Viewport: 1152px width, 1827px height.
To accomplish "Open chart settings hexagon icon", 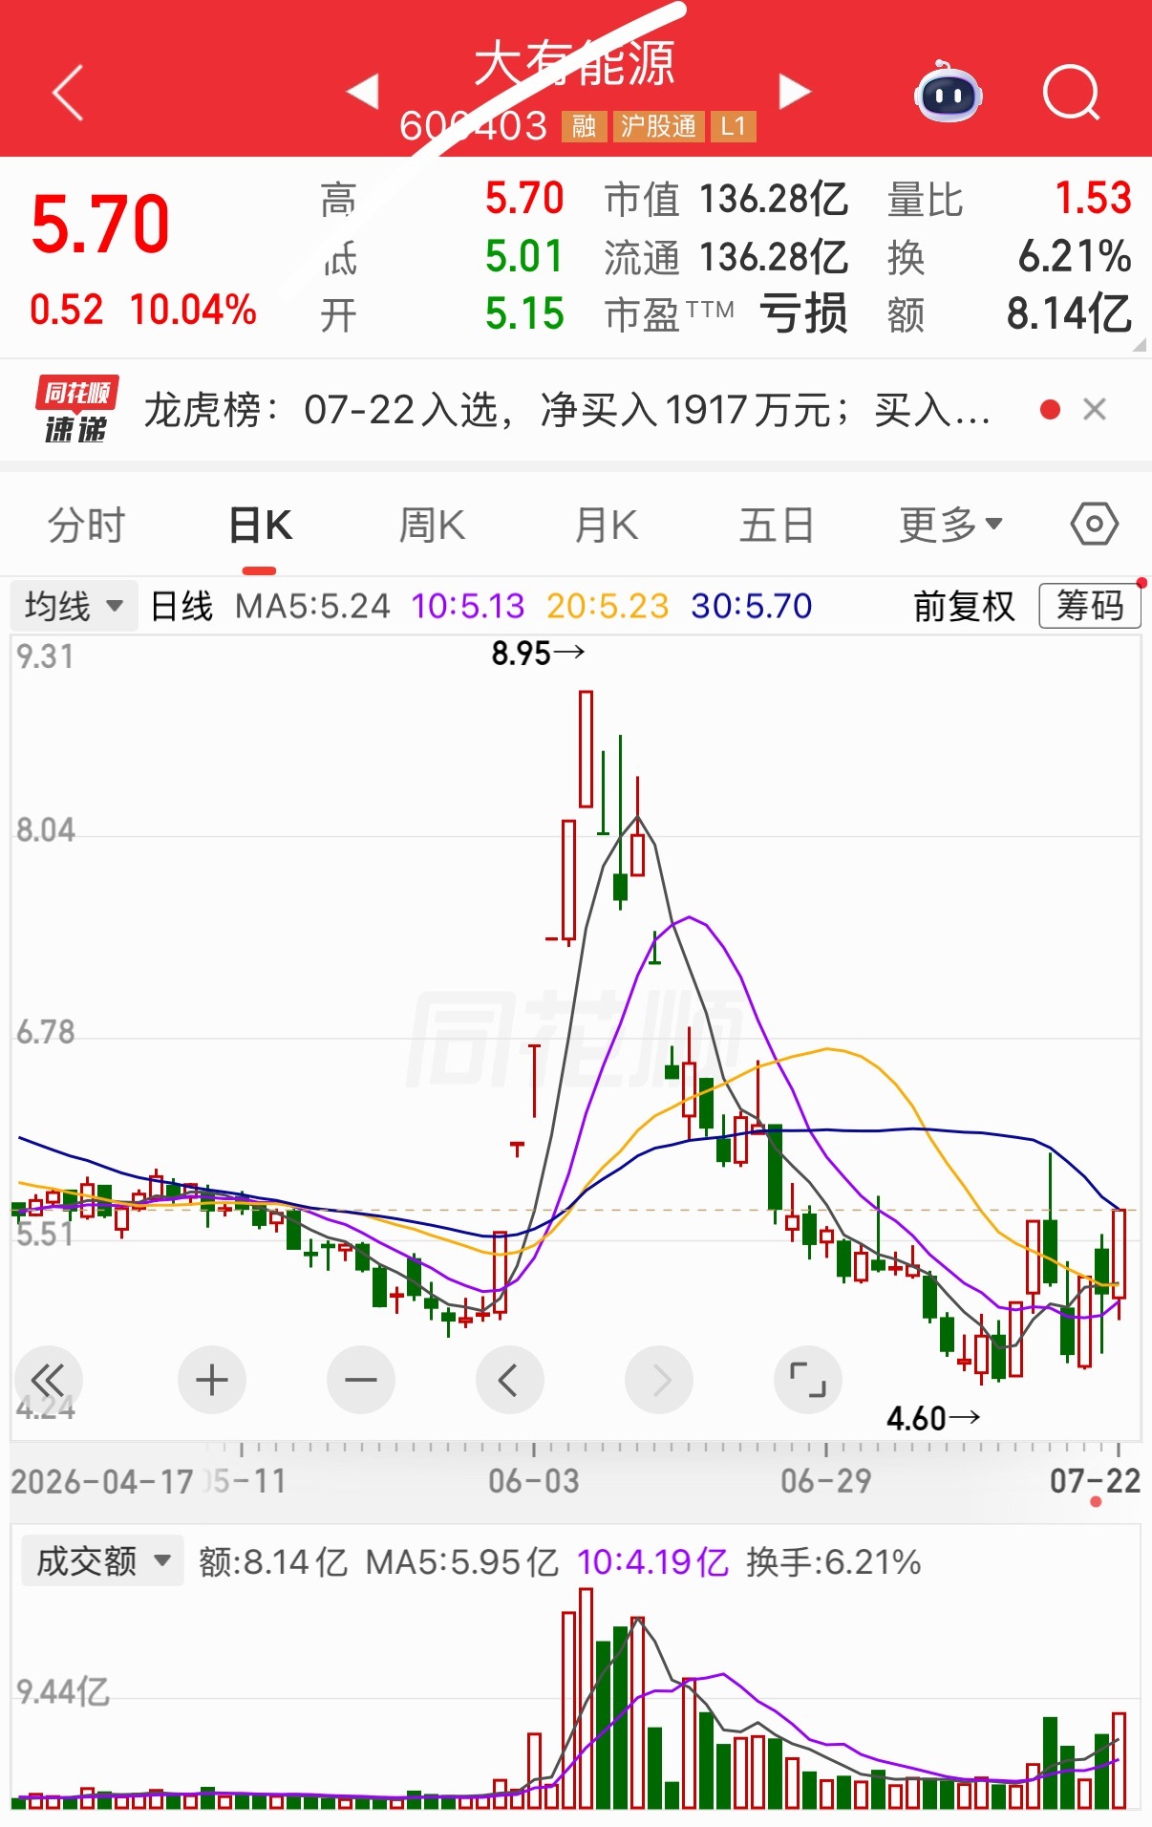I will point(1094,525).
